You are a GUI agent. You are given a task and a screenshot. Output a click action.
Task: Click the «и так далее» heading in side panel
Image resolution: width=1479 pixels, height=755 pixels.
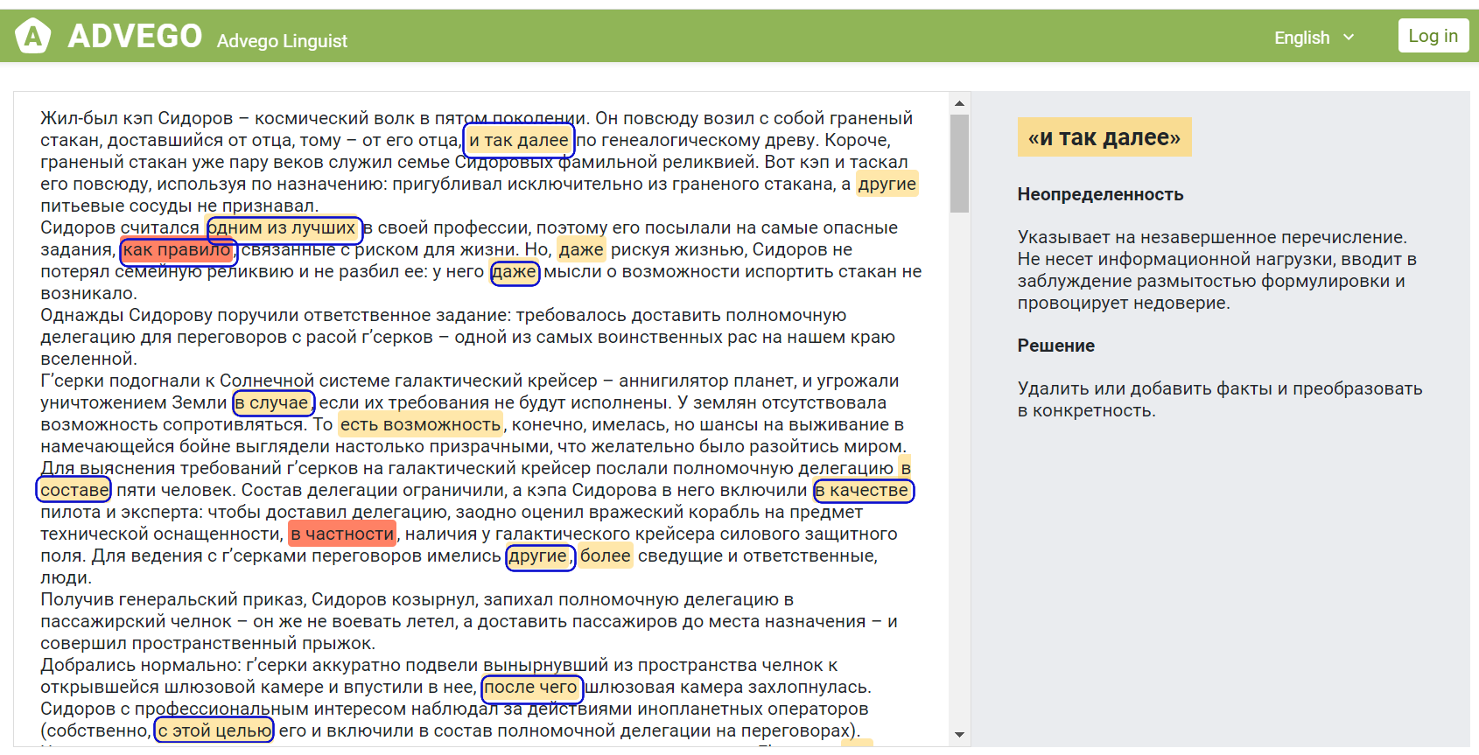coord(1104,137)
